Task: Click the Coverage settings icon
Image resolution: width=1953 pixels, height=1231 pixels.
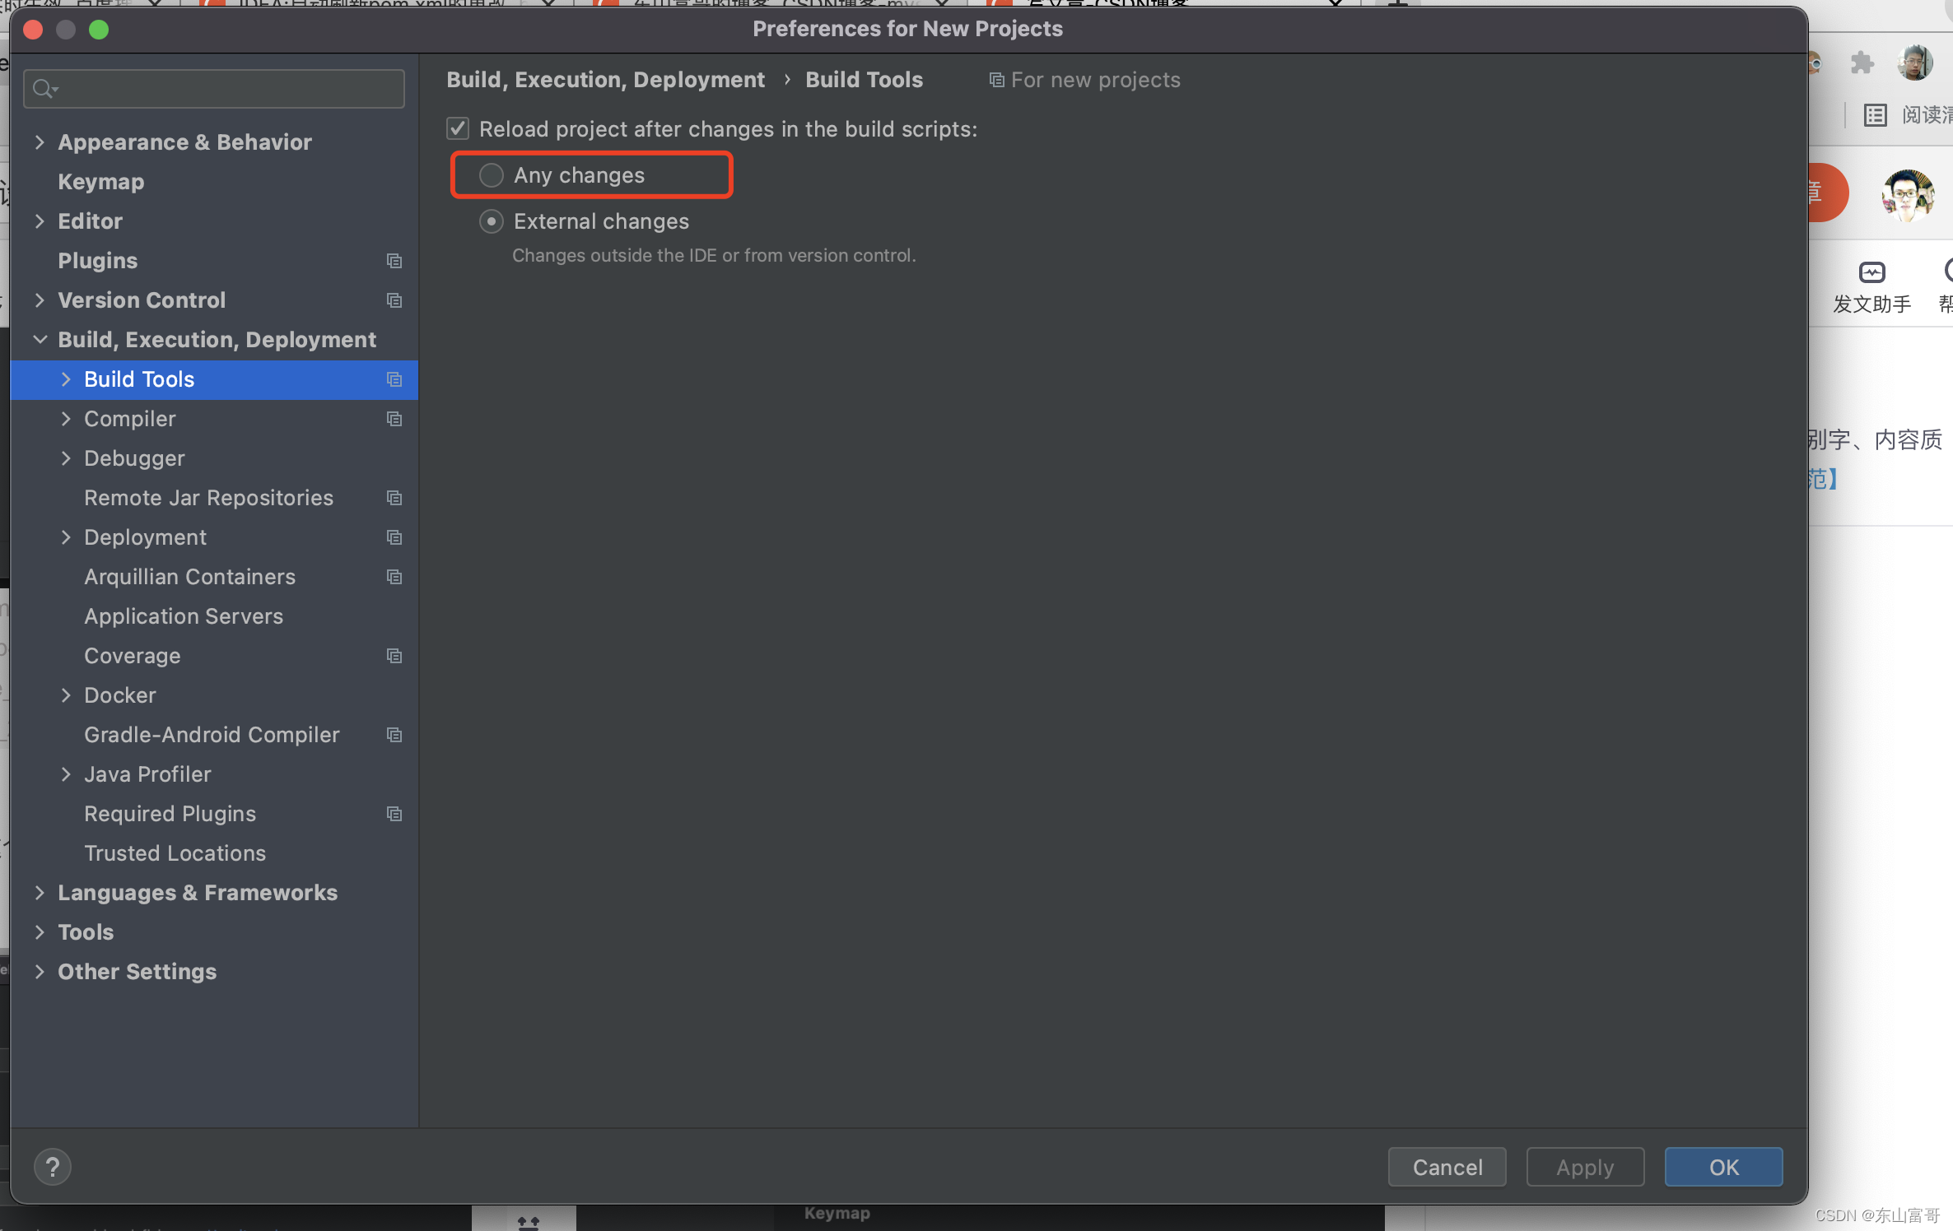Action: (394, 654)
